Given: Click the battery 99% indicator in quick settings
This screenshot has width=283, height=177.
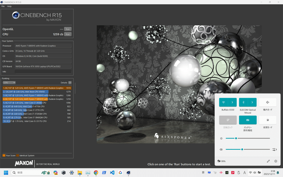Looking at the screenshot, I should [x=221, y=161].
